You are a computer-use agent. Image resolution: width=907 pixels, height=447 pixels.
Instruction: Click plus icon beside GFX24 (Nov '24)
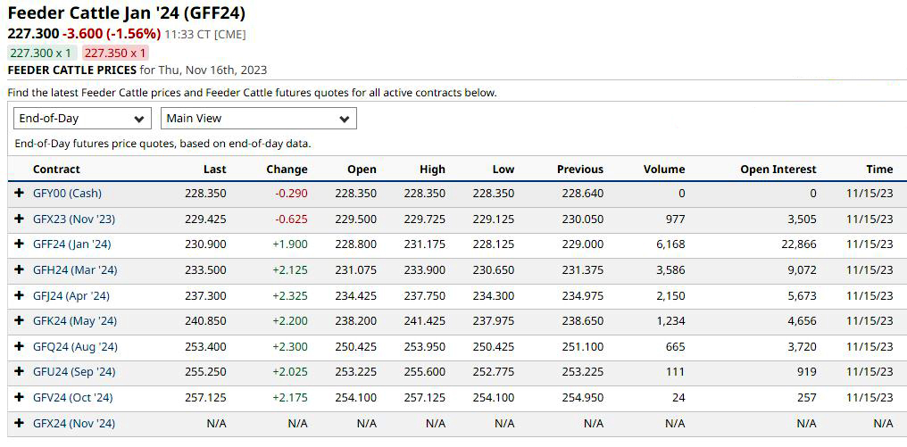tap(19, 423)
